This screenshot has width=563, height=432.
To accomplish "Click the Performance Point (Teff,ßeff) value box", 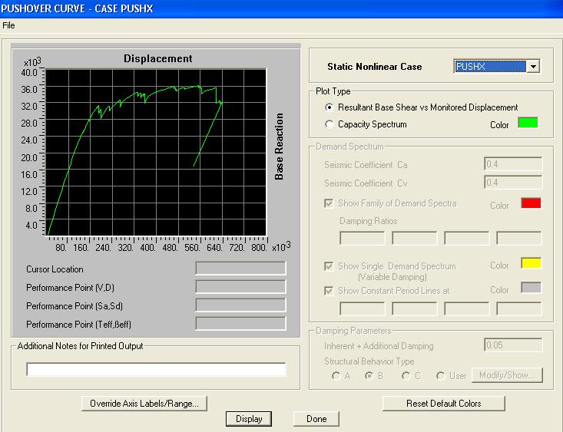I will click(240, 324).
